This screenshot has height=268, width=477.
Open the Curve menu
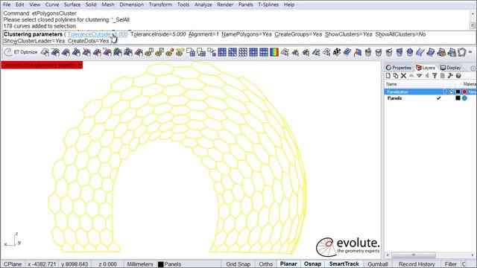point(52,4)
